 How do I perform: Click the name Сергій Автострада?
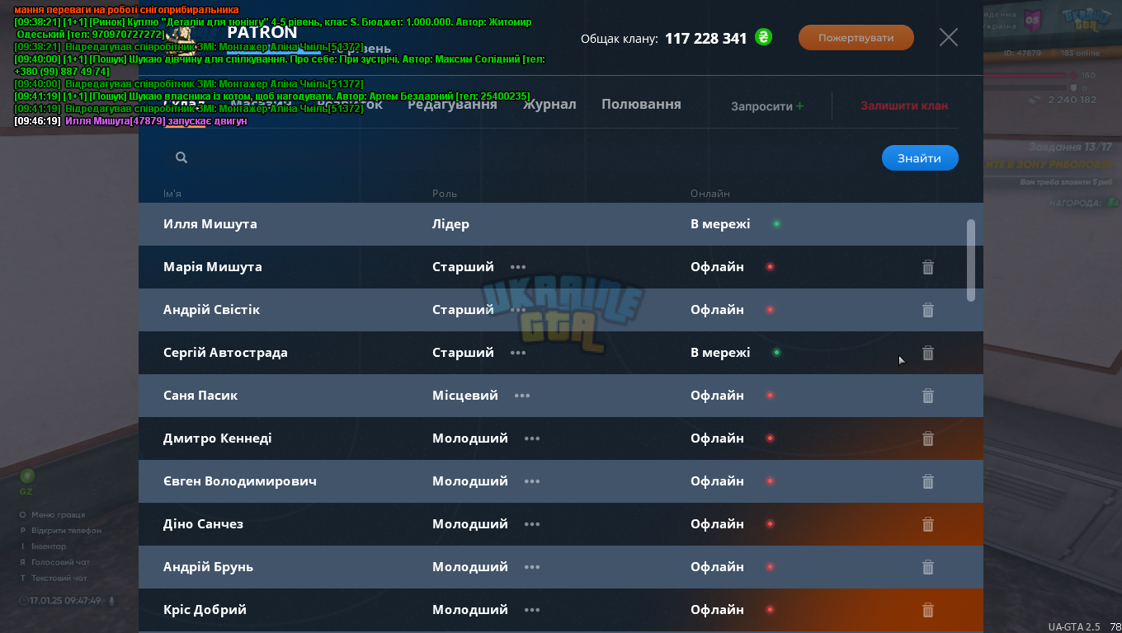click(x=225, y=353)
